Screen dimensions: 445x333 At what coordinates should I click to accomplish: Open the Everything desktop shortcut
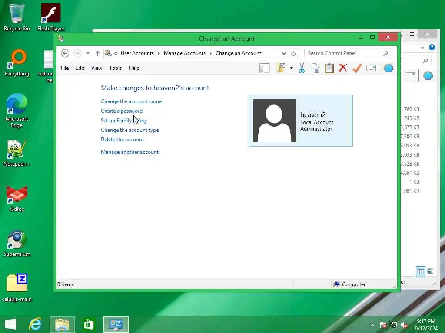(x=17, y=63)
